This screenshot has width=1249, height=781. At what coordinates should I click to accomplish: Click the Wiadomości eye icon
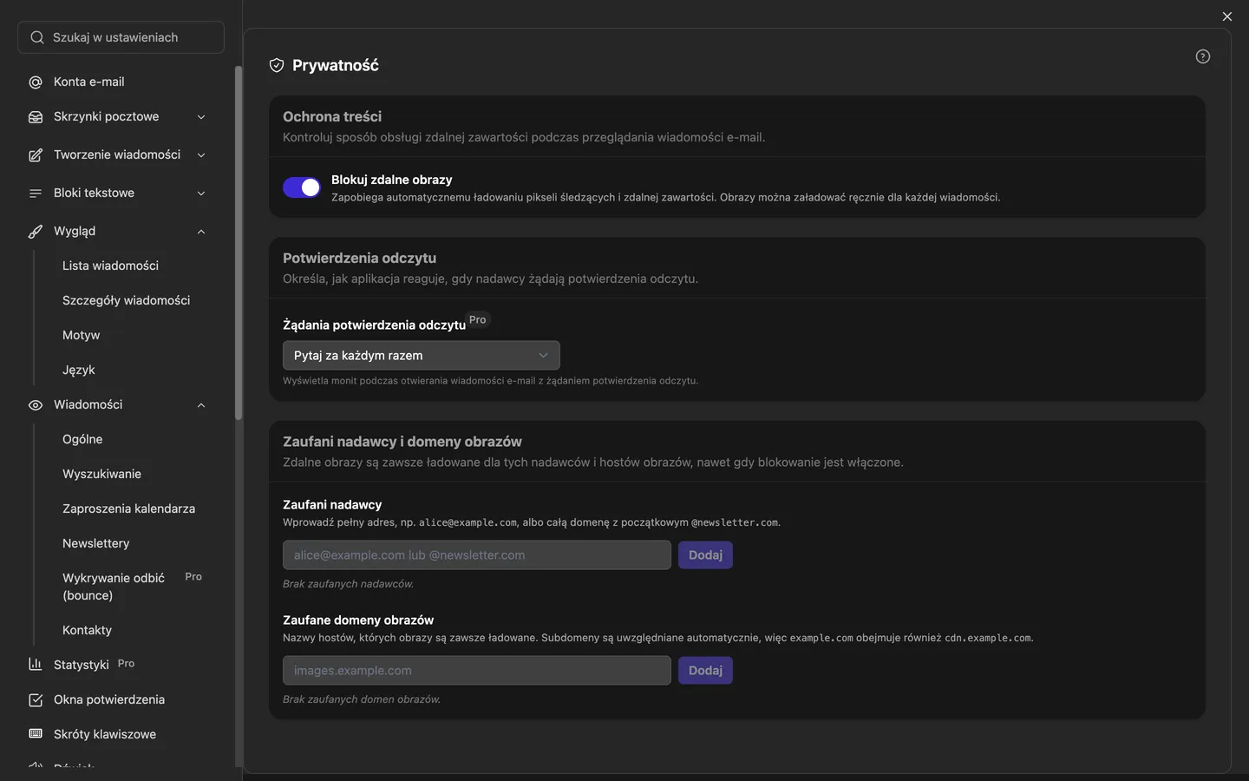click(36, 405)
